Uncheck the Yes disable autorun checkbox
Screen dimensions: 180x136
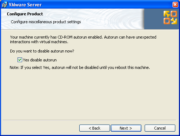coord(20,60)
